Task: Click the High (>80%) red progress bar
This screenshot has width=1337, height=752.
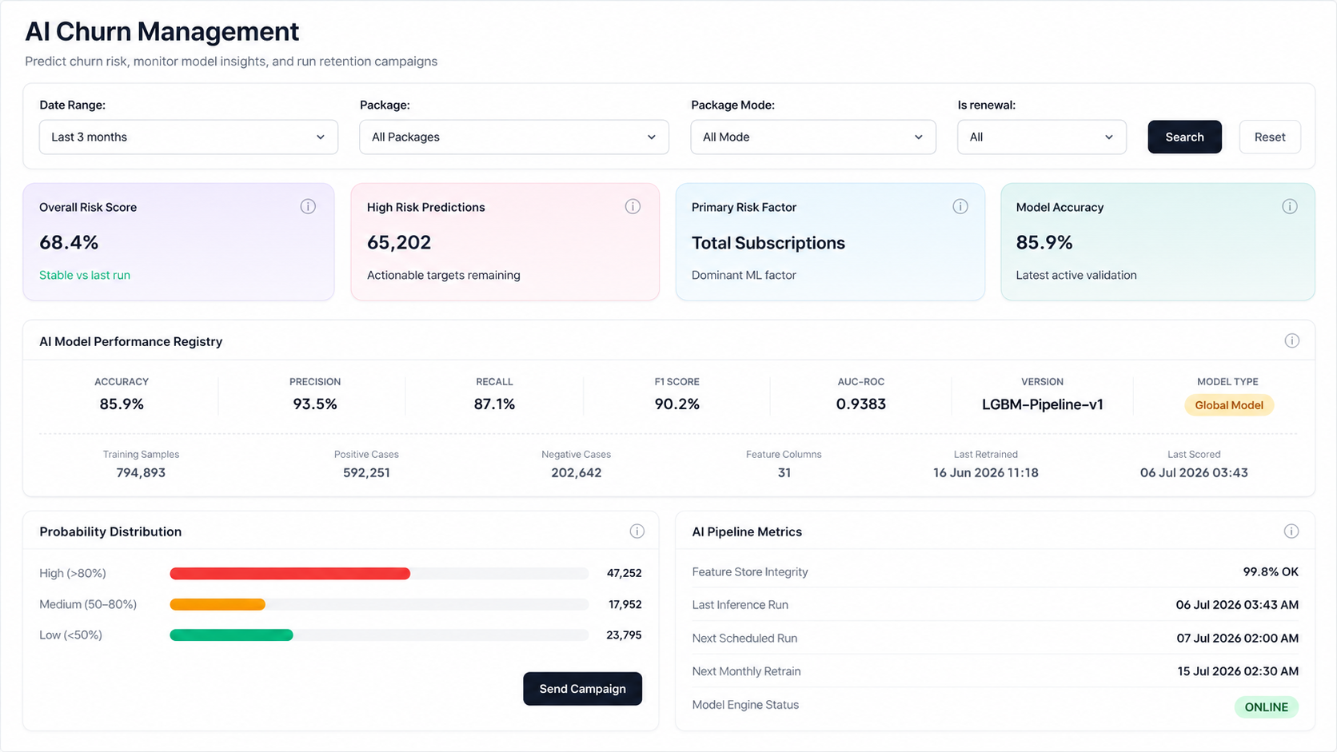Action: click(x=290, y=573)
